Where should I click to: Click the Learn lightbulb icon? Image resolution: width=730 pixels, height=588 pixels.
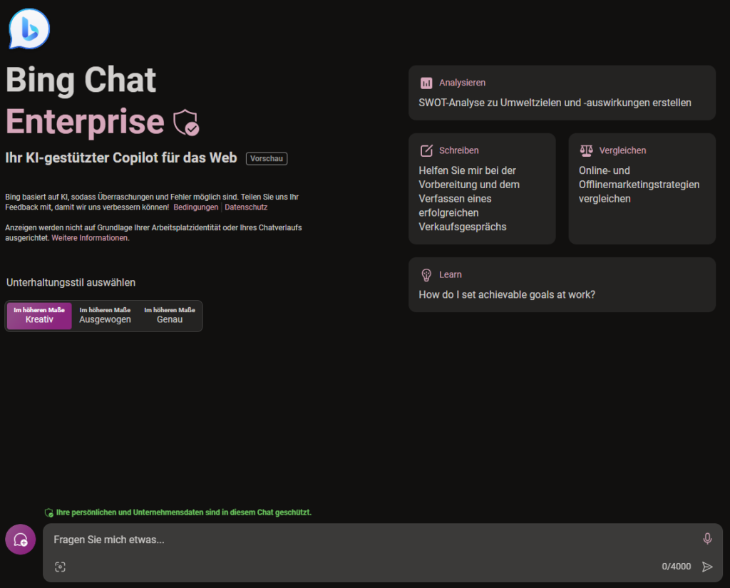coord(426,274)
